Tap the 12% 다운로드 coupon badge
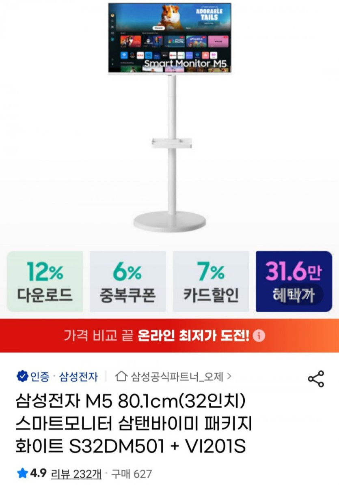Viewport: 339px width, 485px height. coord(45,281)
